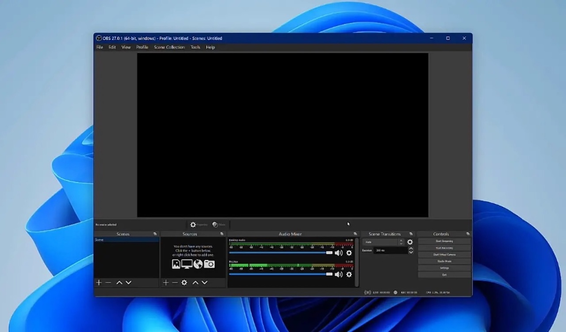Click the 'No source selected' label

[x=106, y=225]
